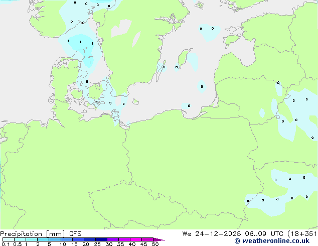
Task: Click the 0.5–1 mm legend color swatch
Action: point(20,239)
